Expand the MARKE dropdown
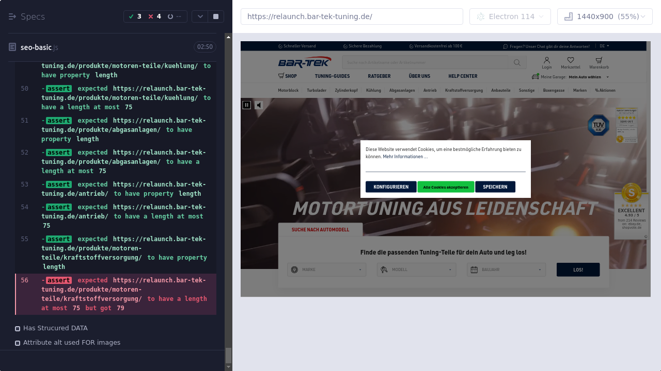661x371 pixels. pos(326,269)
